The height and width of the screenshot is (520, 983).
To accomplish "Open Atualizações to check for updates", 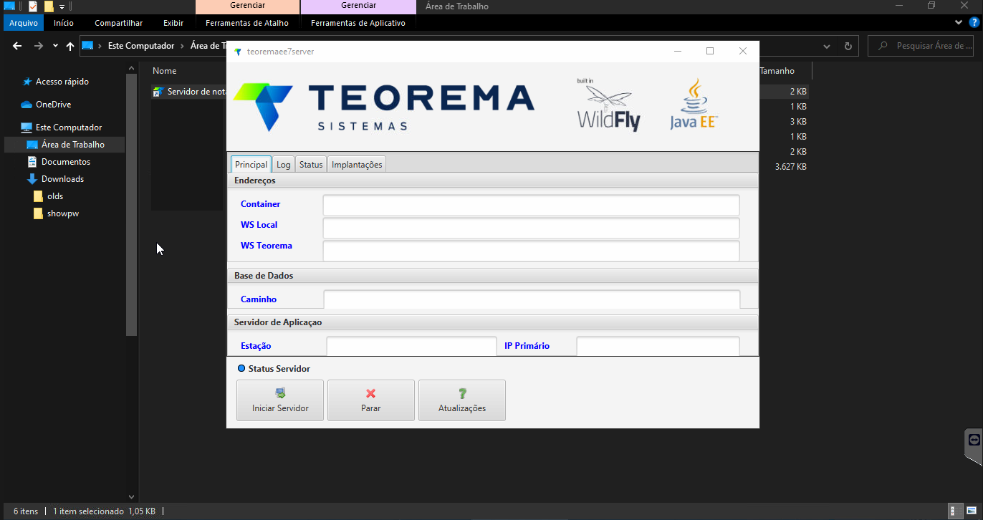I will [462, 400].
